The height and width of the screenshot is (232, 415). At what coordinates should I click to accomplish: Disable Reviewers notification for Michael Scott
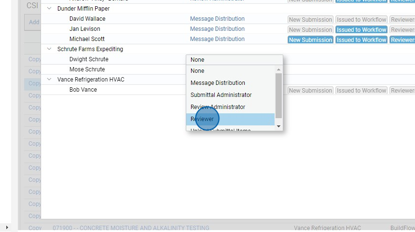point(402,40)
